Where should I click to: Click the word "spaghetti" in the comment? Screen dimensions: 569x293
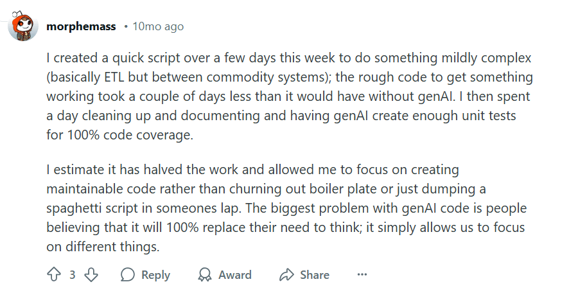pos(74,209)
